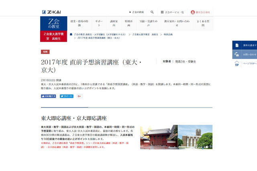Click the お問い合わせ phone icon in side panel
The image size is (257, 171).
click(237, 54)
